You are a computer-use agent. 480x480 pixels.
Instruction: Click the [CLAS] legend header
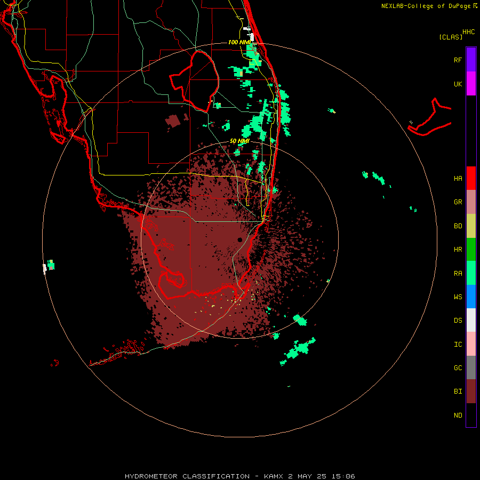coord(450,37)
